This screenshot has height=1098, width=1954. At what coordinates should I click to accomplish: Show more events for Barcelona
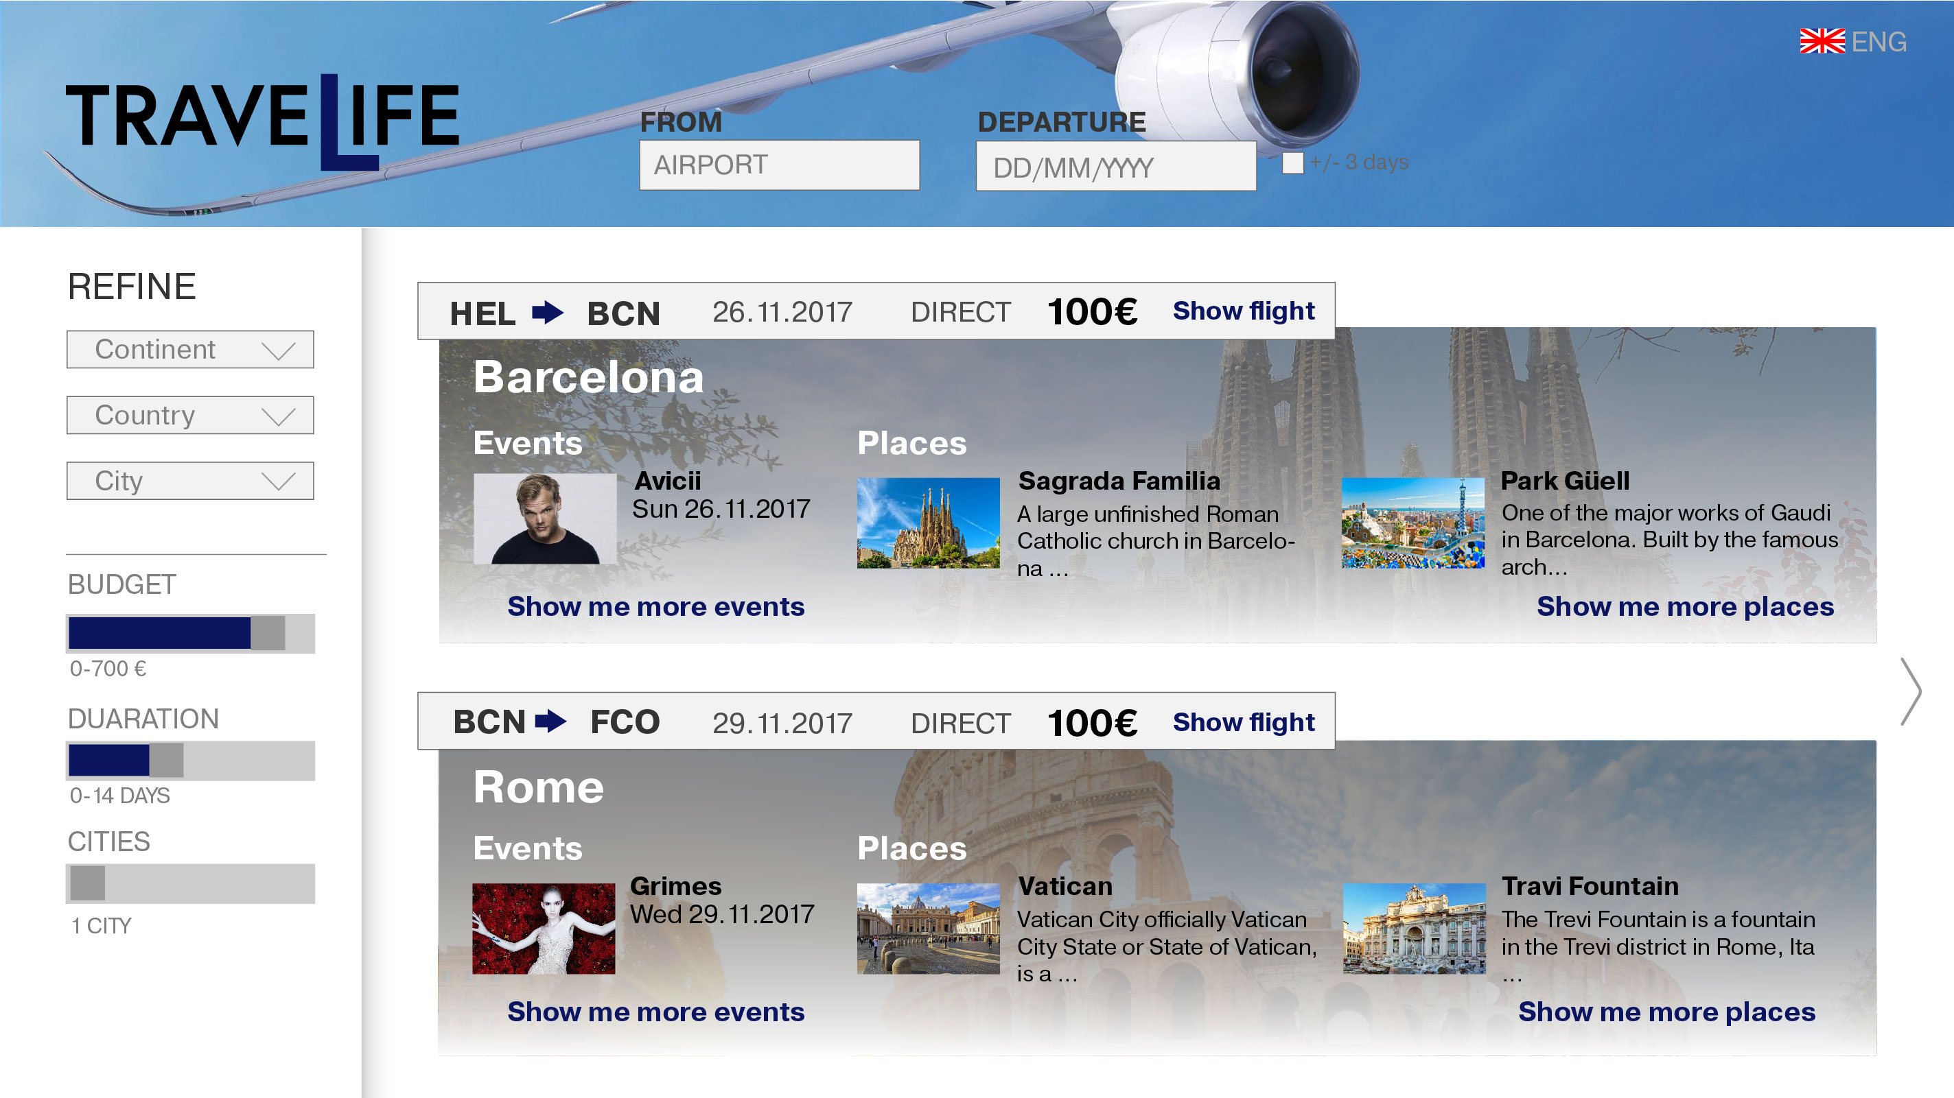[656, 606]
